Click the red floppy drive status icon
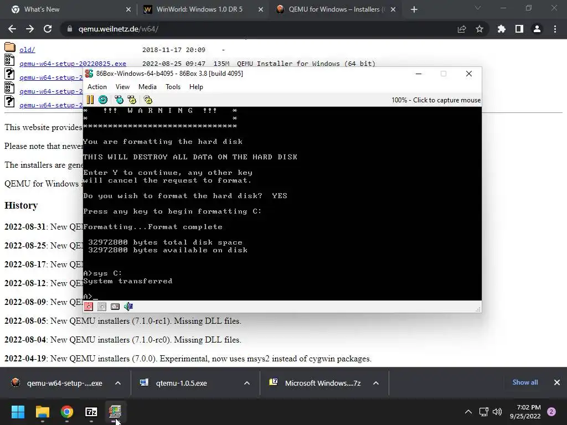567x425 pixels. (89, 307)
